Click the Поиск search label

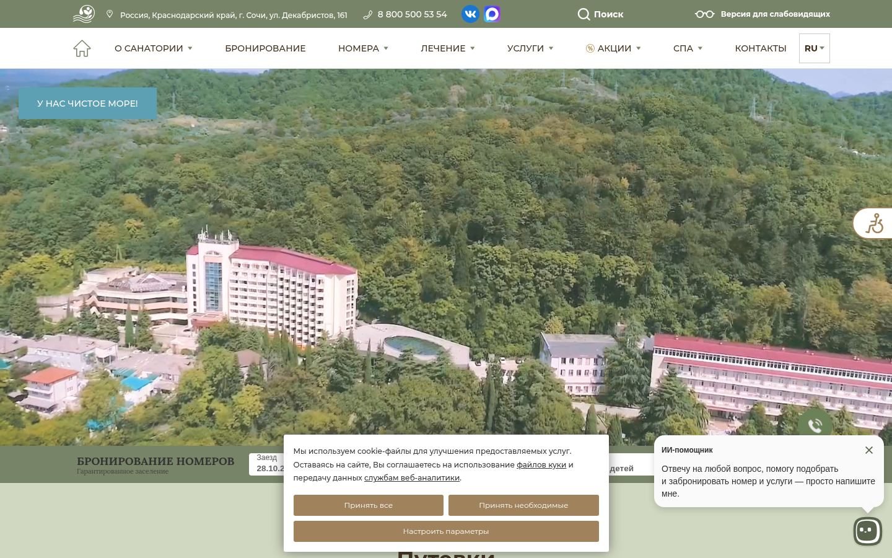pyautogui.click(x=608, y=14)
